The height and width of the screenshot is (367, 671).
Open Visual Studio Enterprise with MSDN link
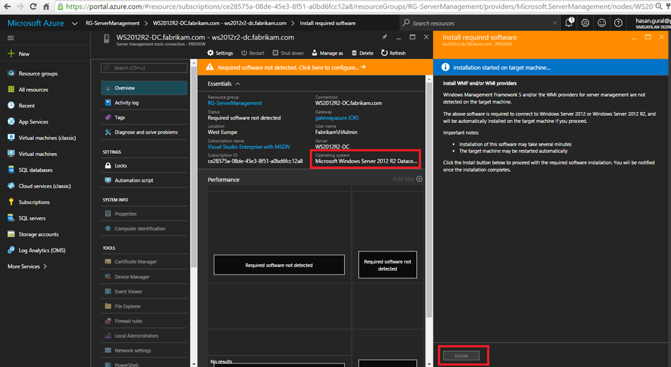249,147
